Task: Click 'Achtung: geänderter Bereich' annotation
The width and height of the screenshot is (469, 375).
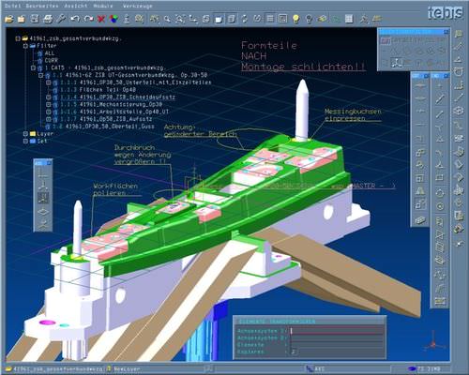Action: click(200, 130)
